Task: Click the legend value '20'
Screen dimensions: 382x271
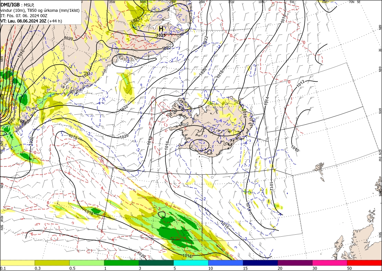Action: point(280,268)
